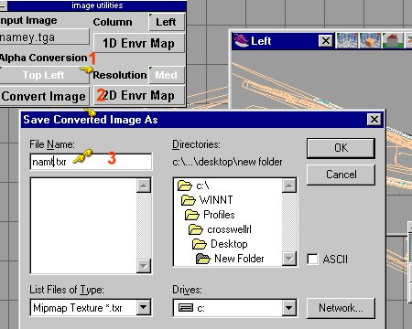Click the Top Left alpha conversion selector
Screen dimensions: 412x329
pos(44,75)
